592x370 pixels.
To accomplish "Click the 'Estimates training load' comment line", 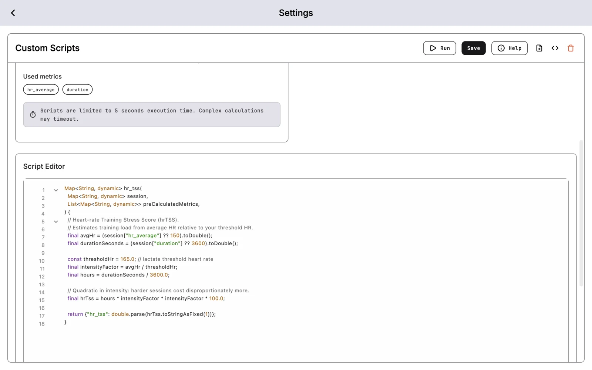I will coord(160,228).
